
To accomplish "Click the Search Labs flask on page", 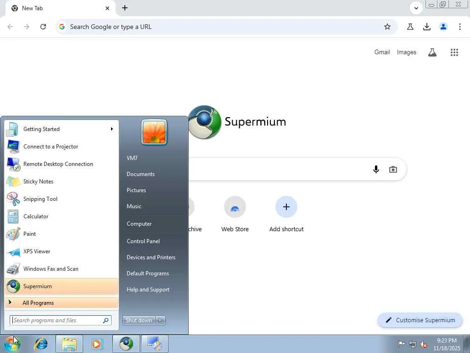I will (432, 52).
